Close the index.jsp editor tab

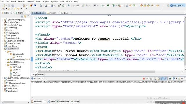(x=43, y=13)
